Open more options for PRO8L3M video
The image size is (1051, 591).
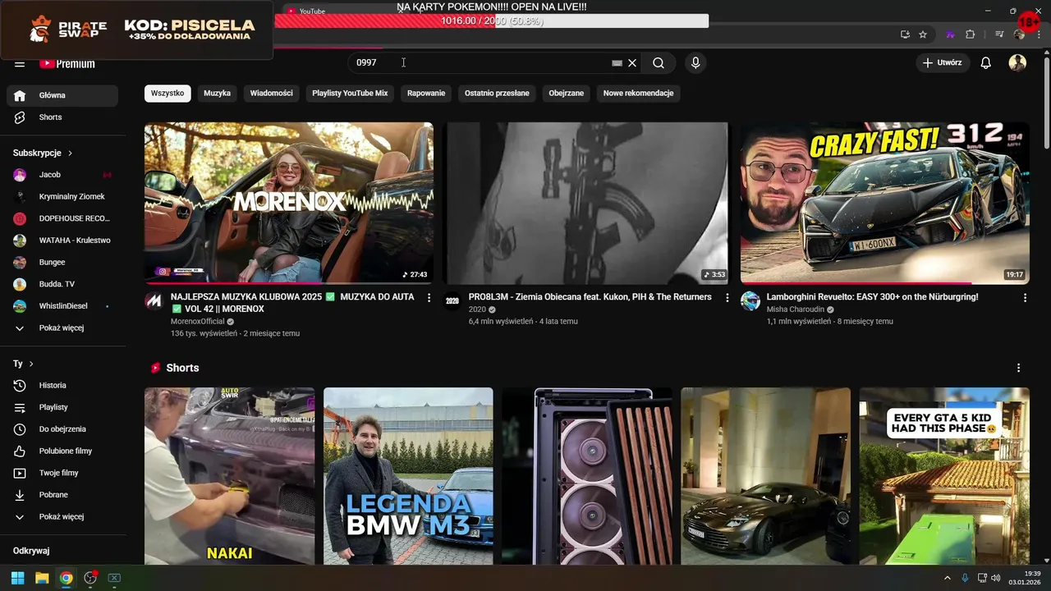click(x=727, y=298)
